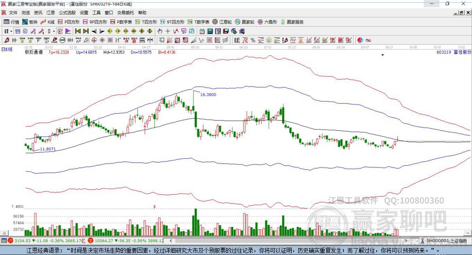The image size is (472, 255).
Task: Open the 板块 sector view
Action: click(29, 22)
